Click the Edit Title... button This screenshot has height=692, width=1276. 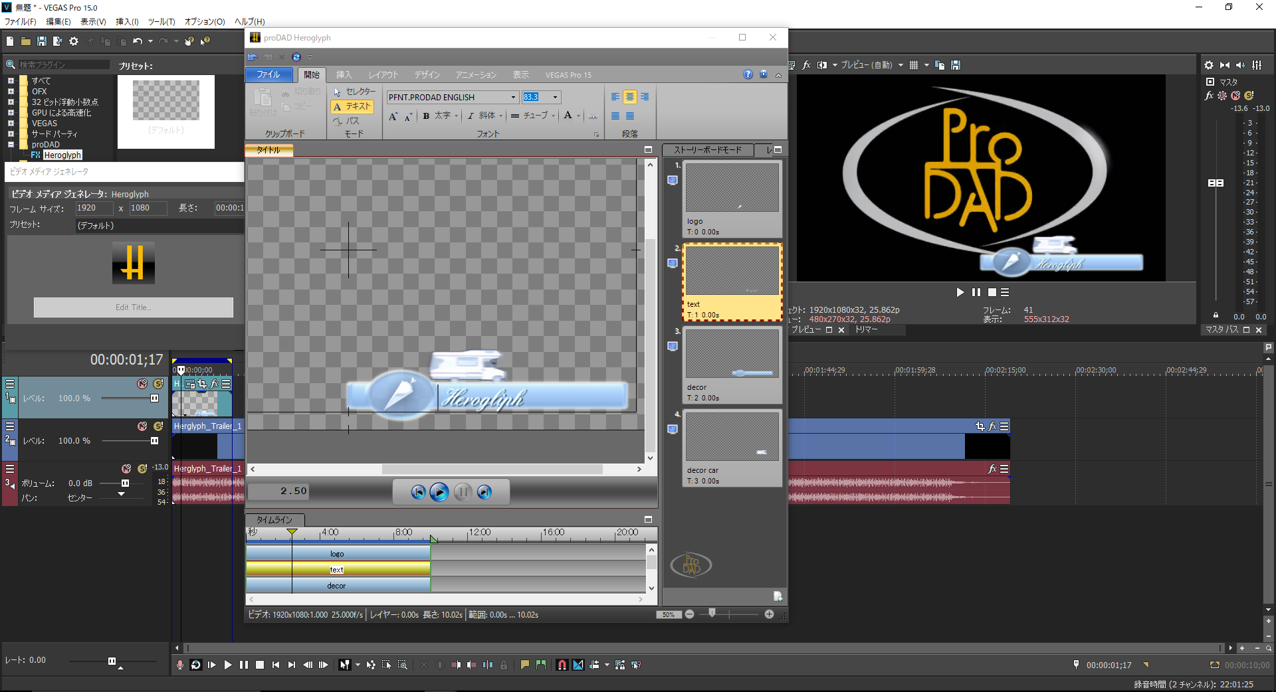[134, 307]
